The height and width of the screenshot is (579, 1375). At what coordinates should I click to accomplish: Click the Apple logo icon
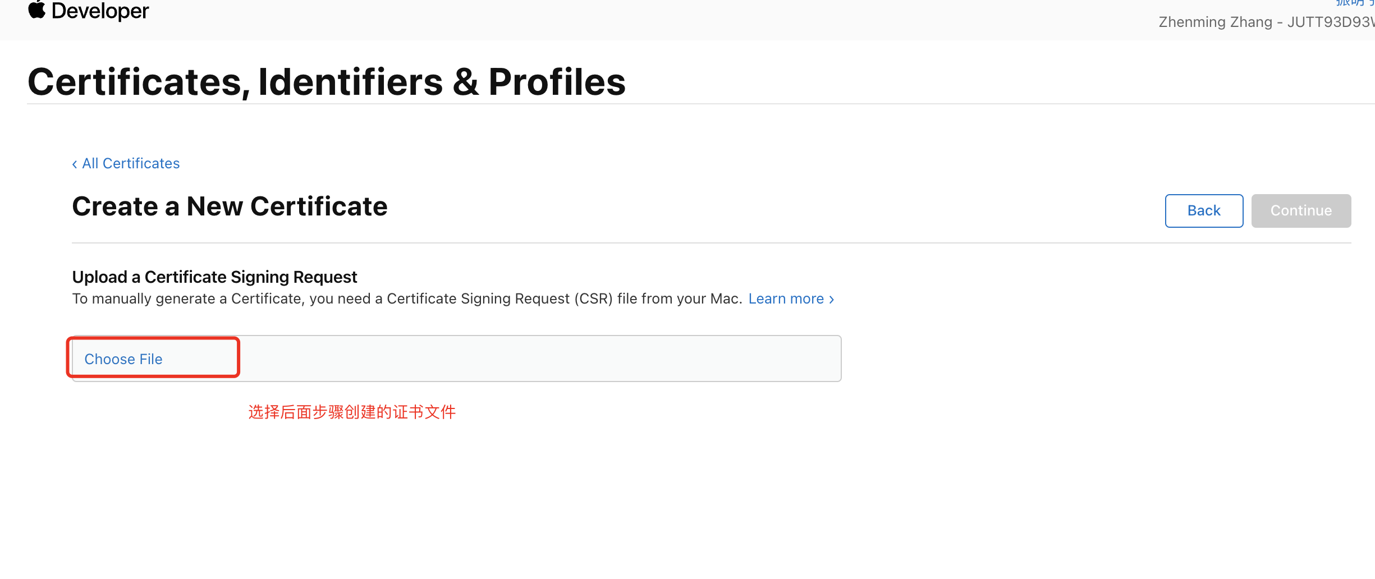(x=36, y=10)
